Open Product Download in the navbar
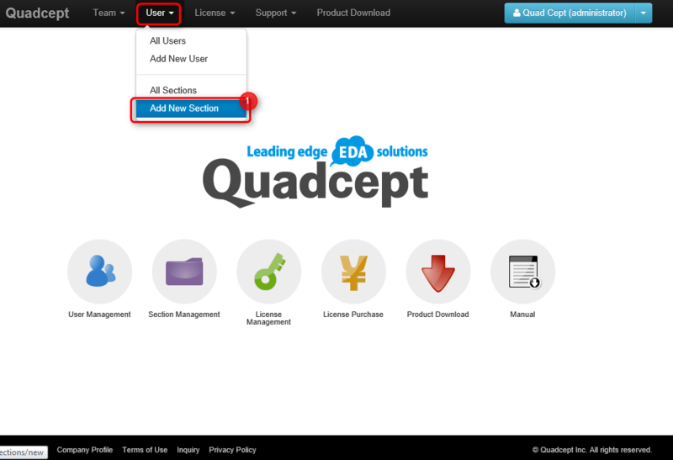Image resolution: width=673 pixels, height=460 pixels. (353, 13)
